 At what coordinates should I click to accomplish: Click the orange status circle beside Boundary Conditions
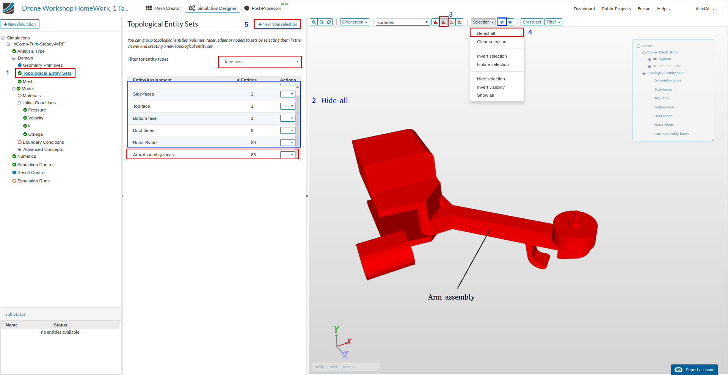tap(20, 142)
